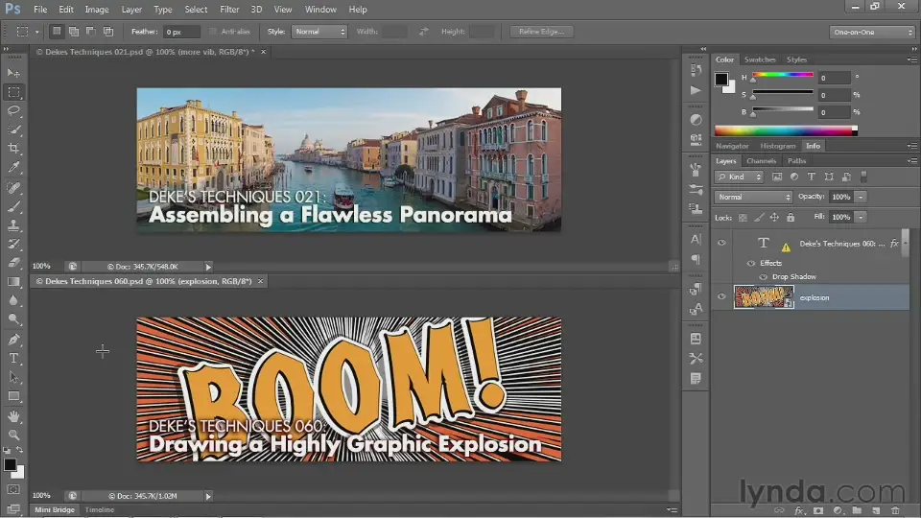Open the Style dropdown set to Normal
This screenshot has height=518, width=921.
pyautogui.click(x=319, y=32)
